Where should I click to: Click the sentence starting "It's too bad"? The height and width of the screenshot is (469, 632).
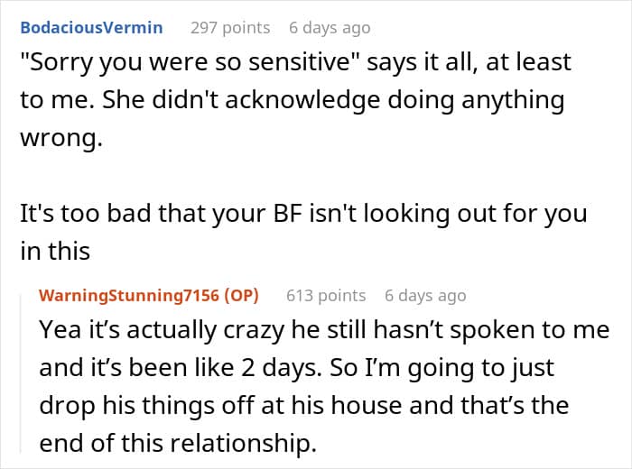click(x=303, y=214)
